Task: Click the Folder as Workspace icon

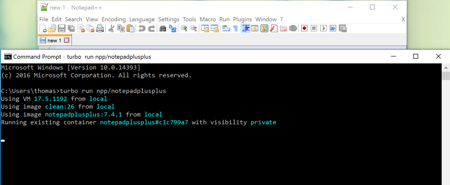Action: point(284,28)
